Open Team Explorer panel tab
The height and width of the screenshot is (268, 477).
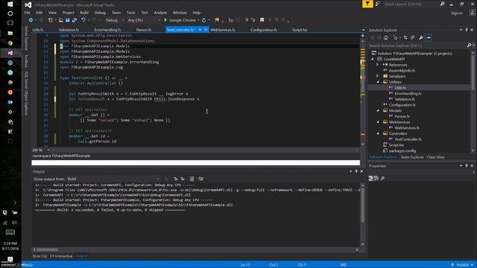click(412, 157)
